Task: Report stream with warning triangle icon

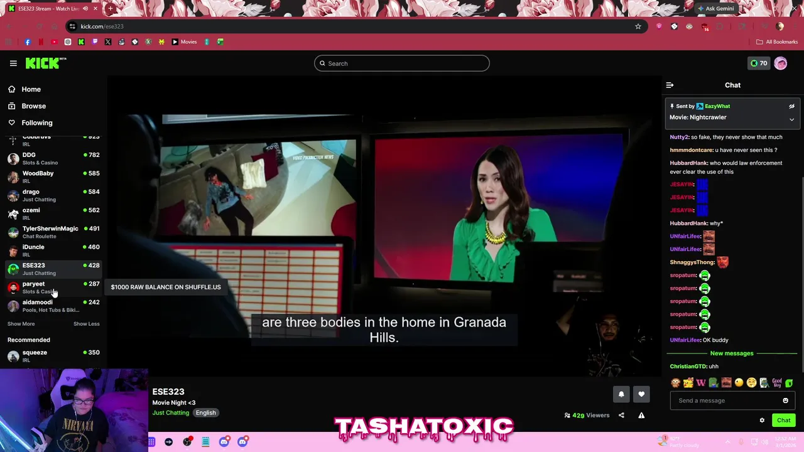Action: (641, 415)
